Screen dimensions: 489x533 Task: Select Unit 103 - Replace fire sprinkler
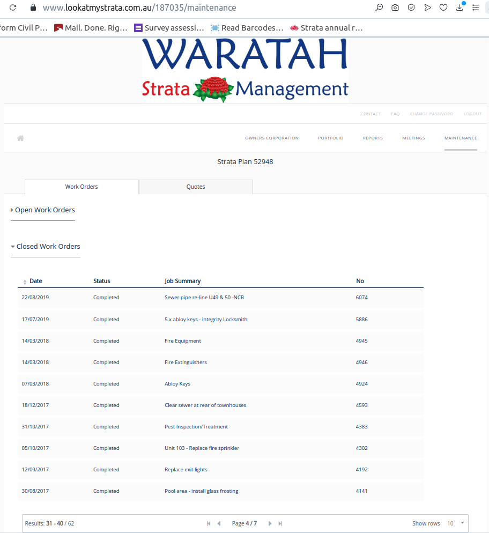pyautogui.click(x=202, y=448)
